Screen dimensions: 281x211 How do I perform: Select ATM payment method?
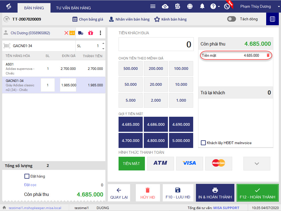click(x=160, y=164)
